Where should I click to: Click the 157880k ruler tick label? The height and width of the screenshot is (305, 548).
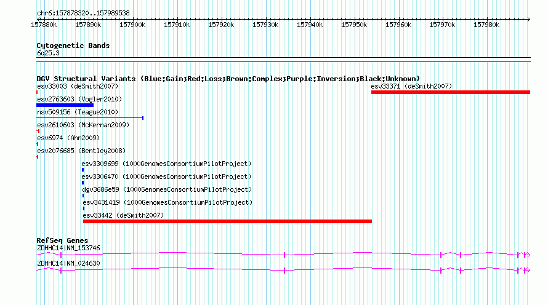click(x=44, y=25)
